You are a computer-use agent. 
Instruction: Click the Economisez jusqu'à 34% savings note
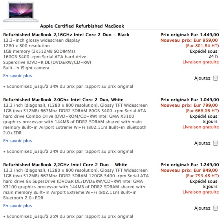coord(68,86)
